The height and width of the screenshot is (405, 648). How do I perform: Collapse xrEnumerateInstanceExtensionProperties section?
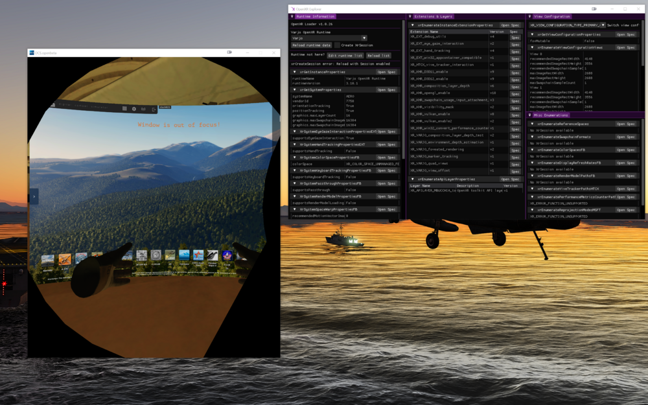412,25
